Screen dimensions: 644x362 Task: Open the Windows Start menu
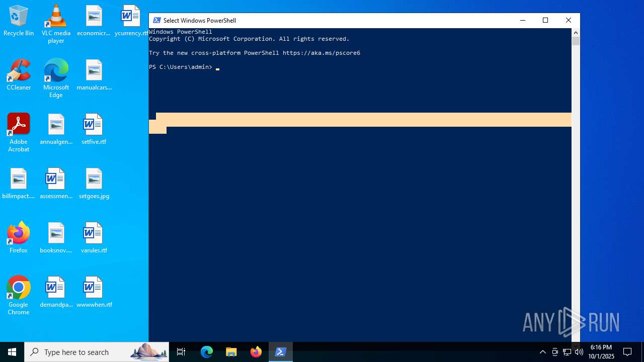pos(12,352)
